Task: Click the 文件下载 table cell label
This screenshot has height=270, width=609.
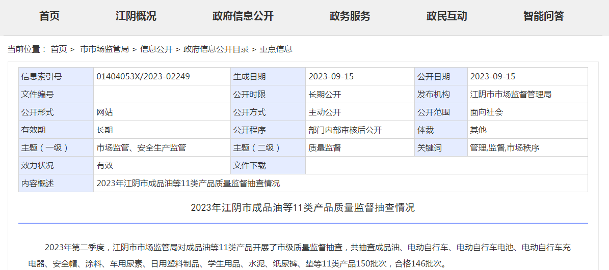Action: tap(249, 166)
